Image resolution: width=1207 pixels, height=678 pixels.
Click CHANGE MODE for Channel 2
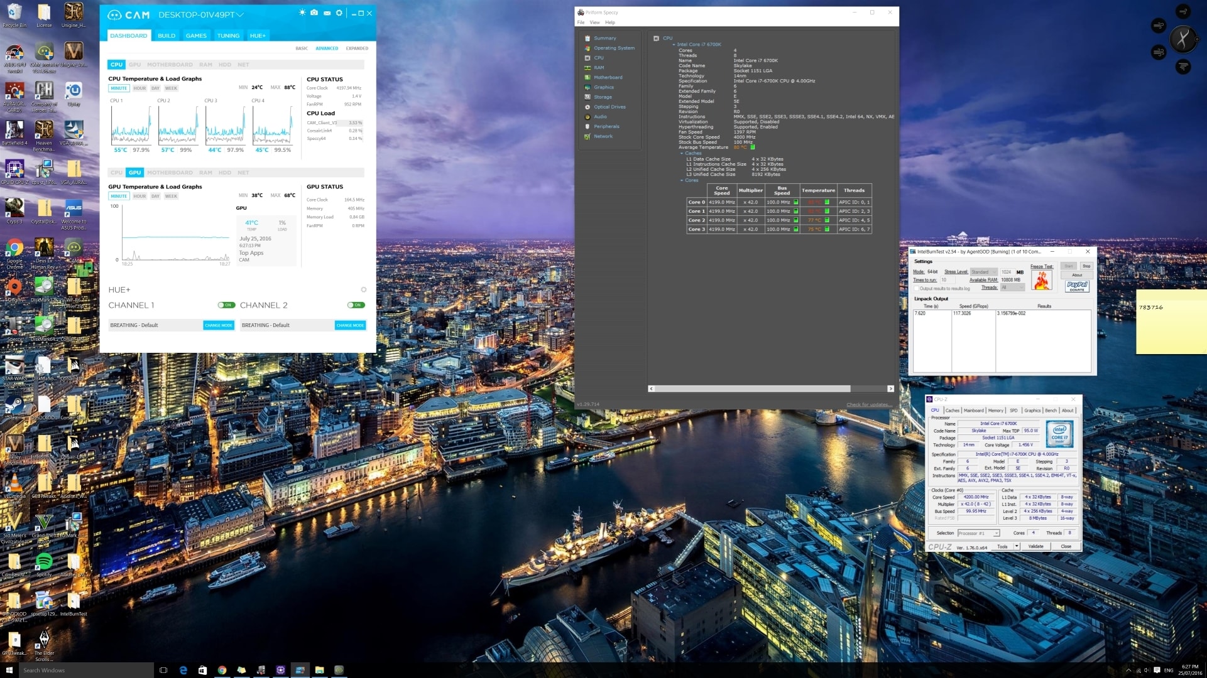(350, 325)
